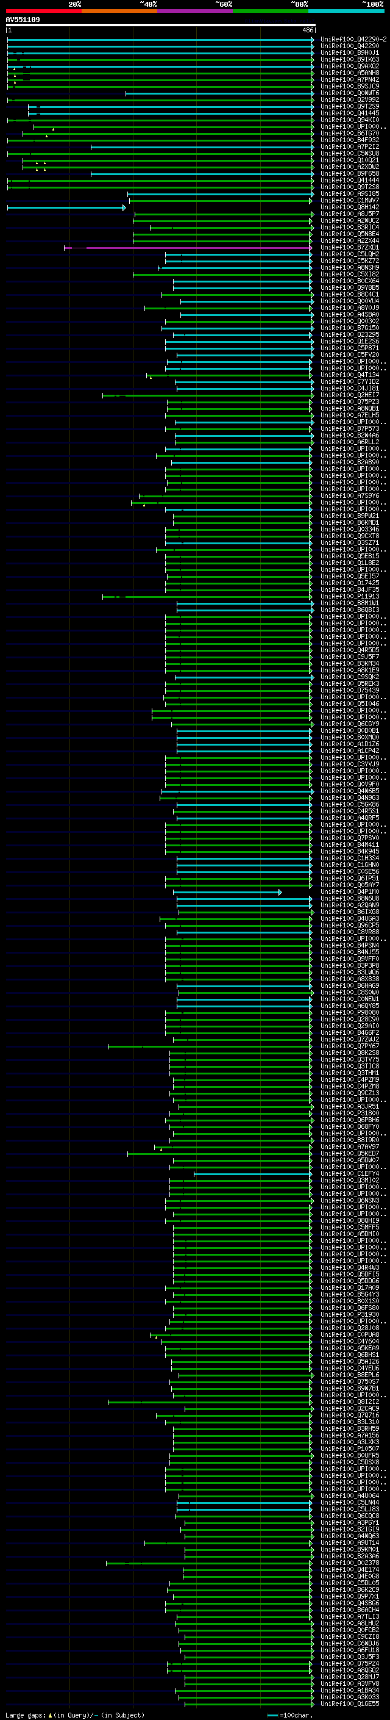Viewport: 390px width, 1720px height.
Task: Select hit UniRef100_A8J5P7
Action: click(x=349, y=214)
